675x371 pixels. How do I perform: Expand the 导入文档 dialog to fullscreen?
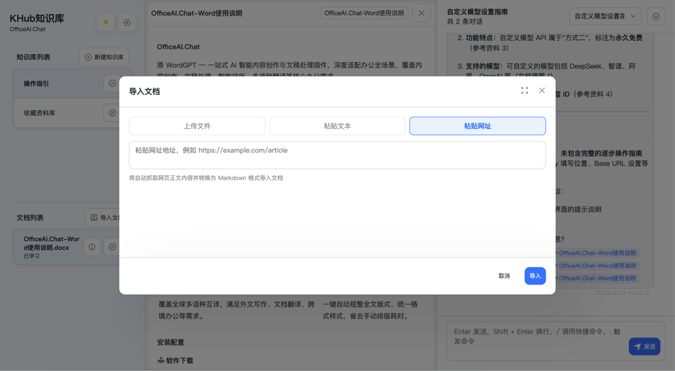pyautogui.click(x=524, y=90)
